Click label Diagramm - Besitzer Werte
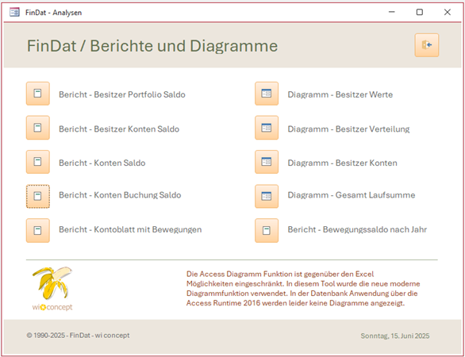 click(340, 94)
